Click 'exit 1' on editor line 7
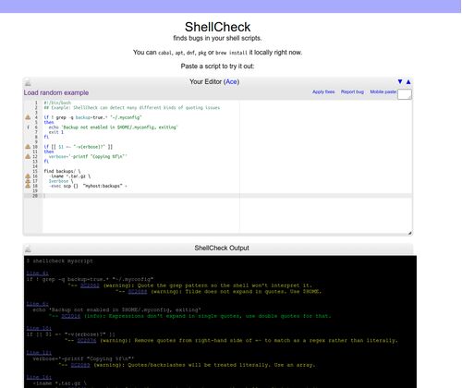462x388 pixels. 56,132
